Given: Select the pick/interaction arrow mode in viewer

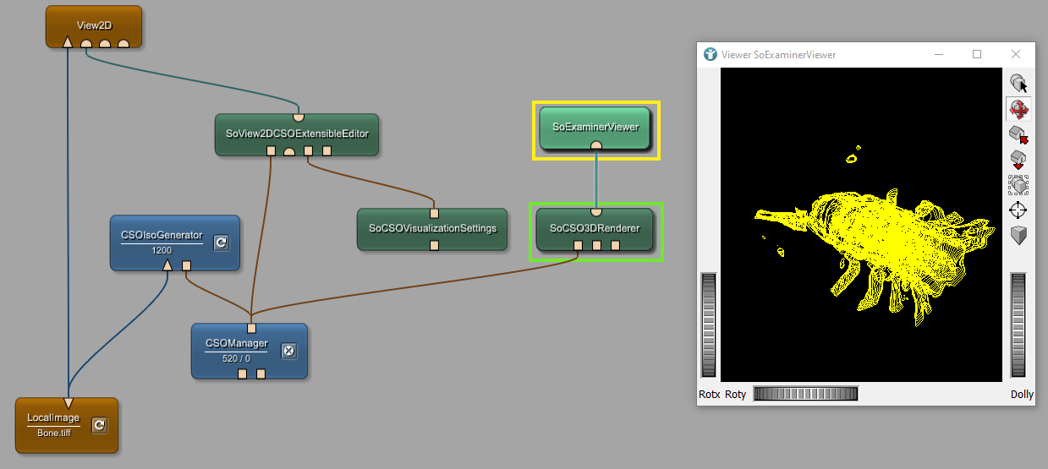Looking at the screenshot, I should coord(1018,84).
